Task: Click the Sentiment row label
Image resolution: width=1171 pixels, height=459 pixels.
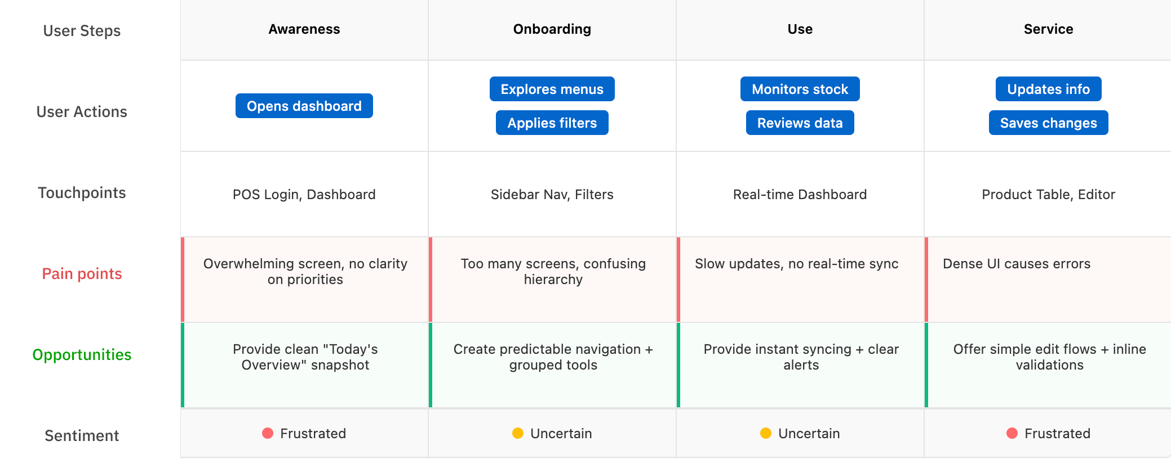Action: coord(82,435)
